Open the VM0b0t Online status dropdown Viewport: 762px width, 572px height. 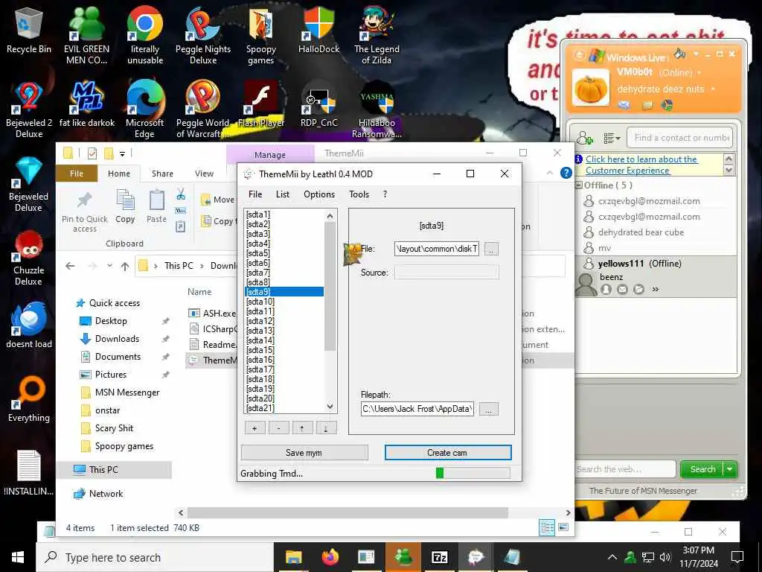pos(699,73)
